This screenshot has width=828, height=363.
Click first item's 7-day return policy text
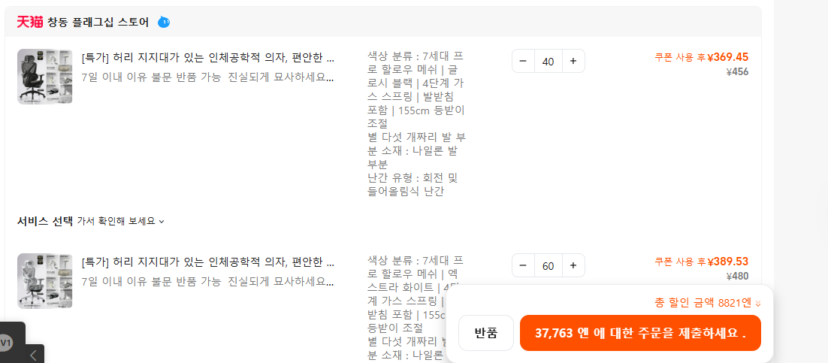[x=207, y=77]
